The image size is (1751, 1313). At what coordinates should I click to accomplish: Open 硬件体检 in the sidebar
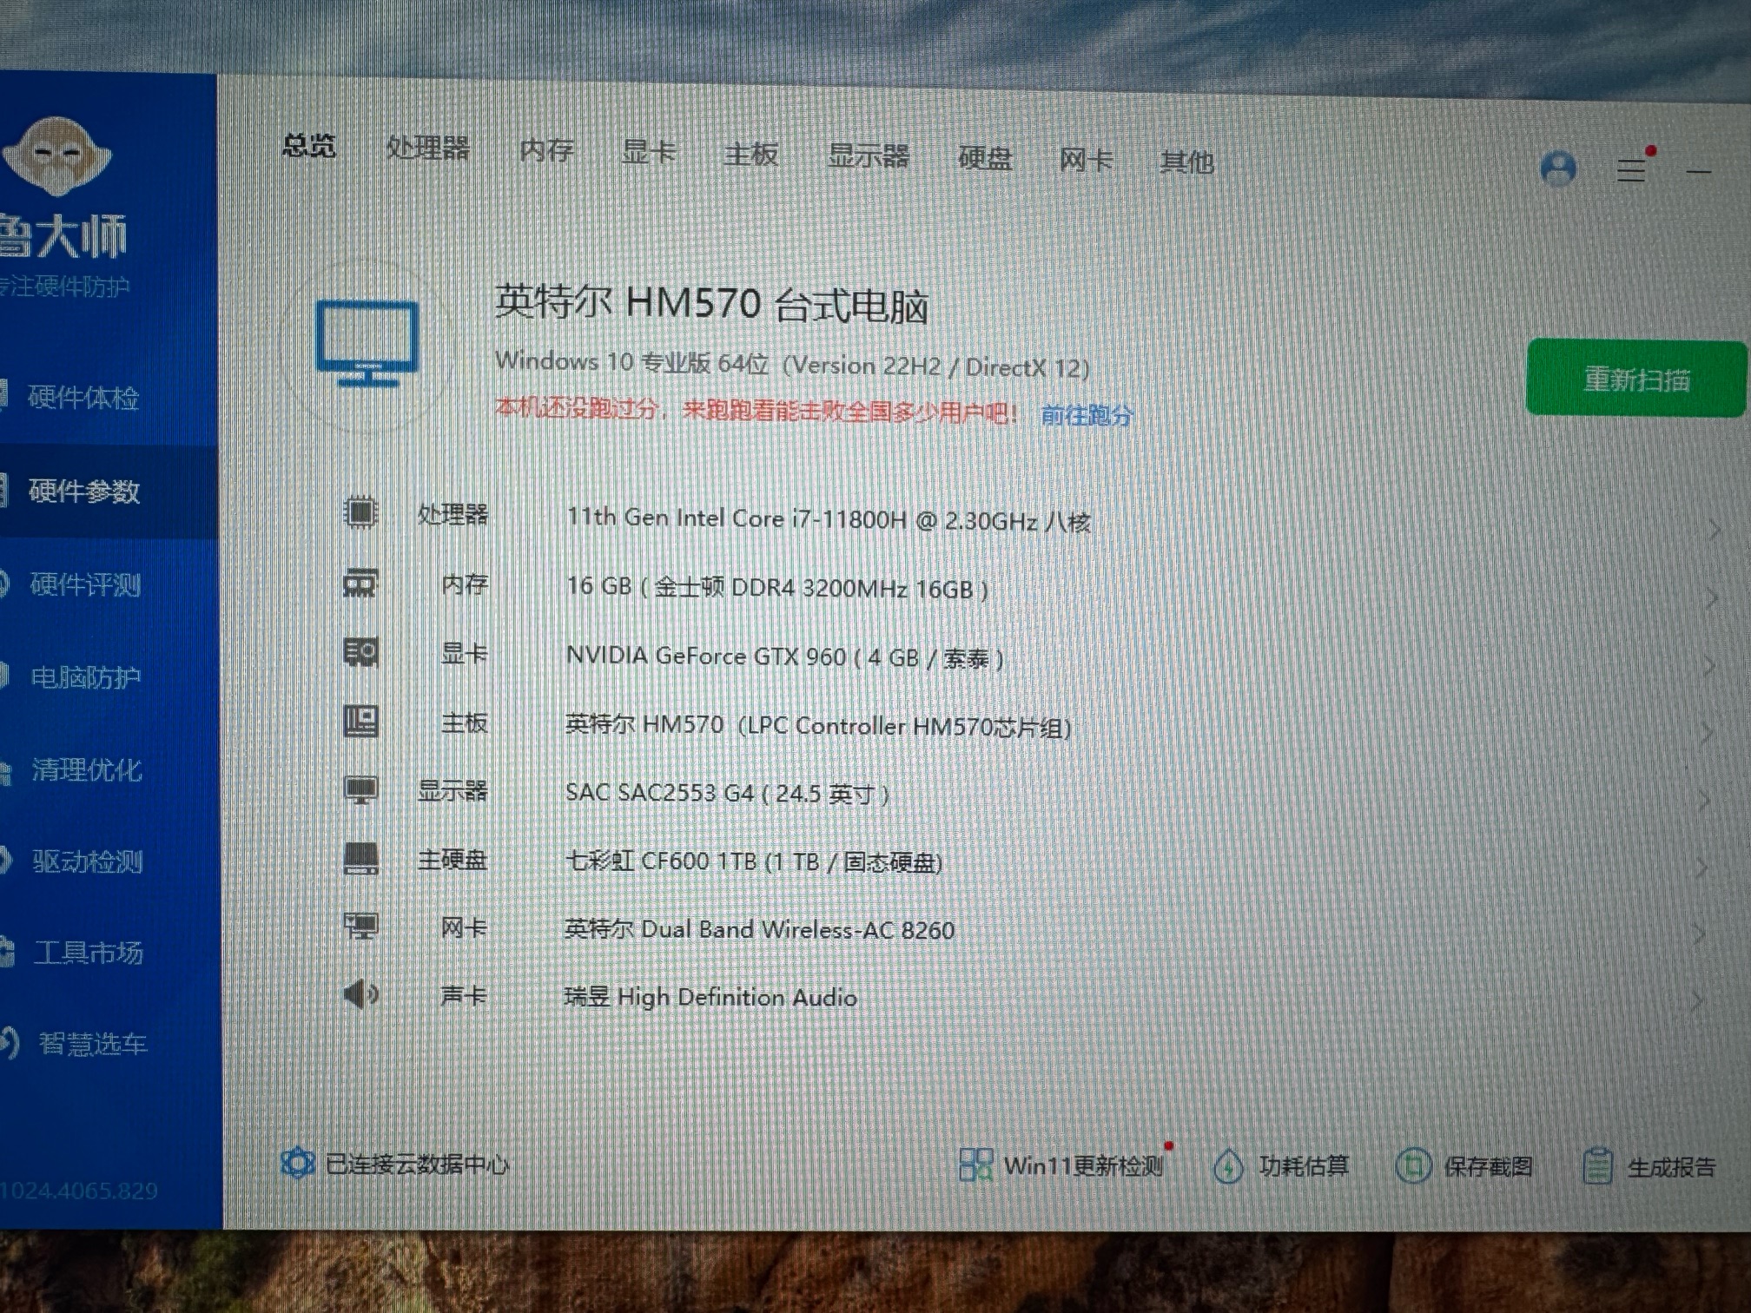pos(83,398)
